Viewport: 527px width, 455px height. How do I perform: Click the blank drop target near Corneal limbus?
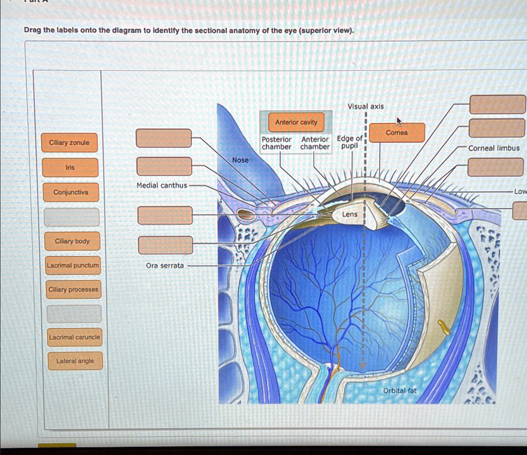(x=497, y=127)
